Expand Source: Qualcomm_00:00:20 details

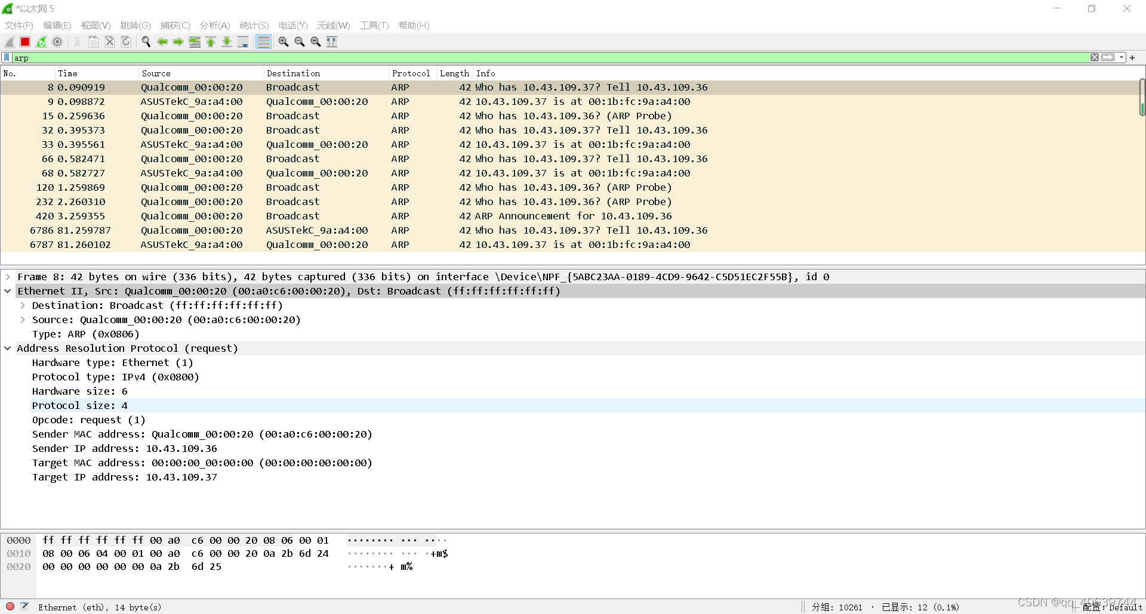(23, 320)
